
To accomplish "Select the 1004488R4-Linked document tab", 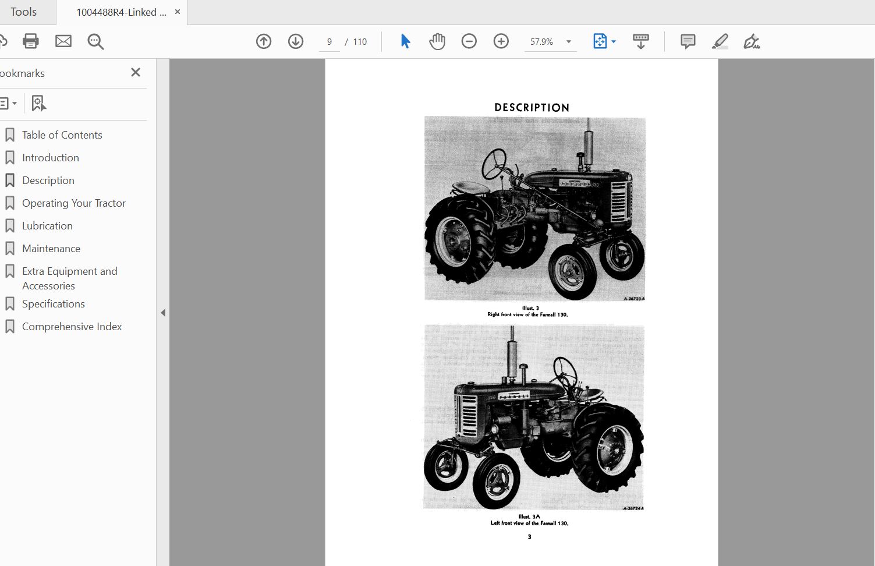I will point(121,12).
